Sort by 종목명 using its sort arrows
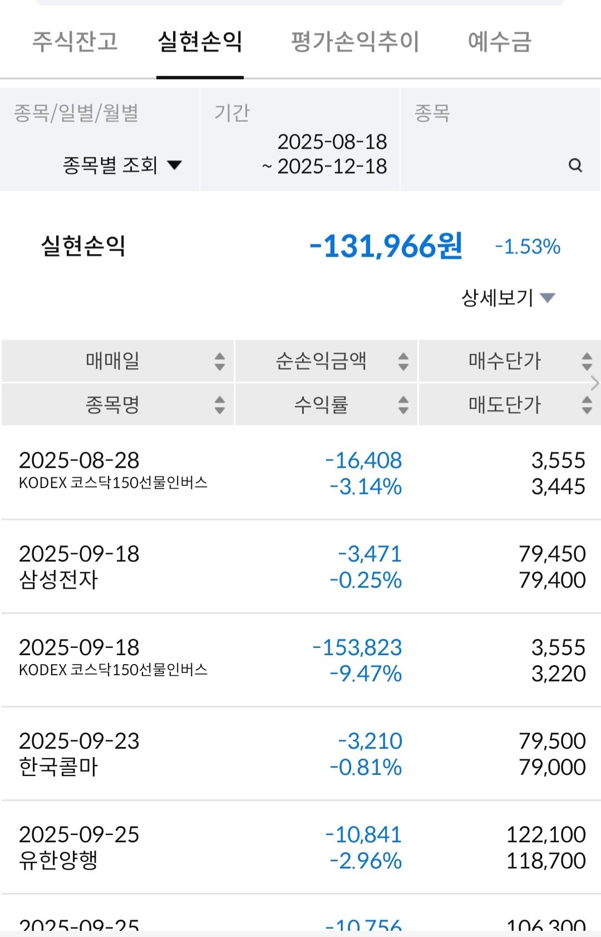Image resolution: width=601 pixels, height=937 pixels. 220,405
